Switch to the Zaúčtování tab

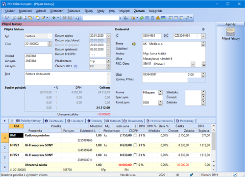tap(54, 121)
